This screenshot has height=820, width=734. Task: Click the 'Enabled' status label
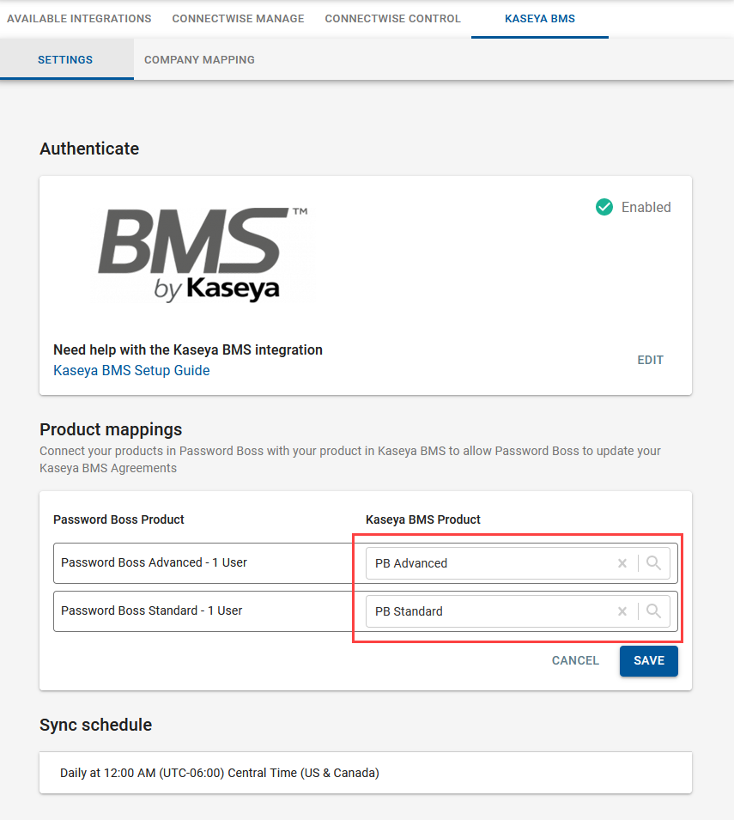pyautogui.click(x=646, y=207)
